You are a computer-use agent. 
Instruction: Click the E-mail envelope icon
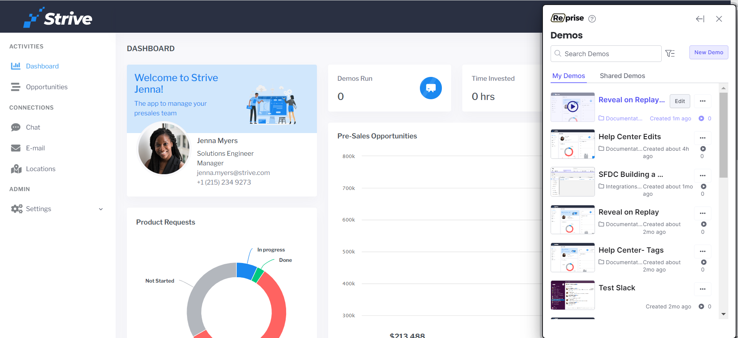click(x=16, y=148)
